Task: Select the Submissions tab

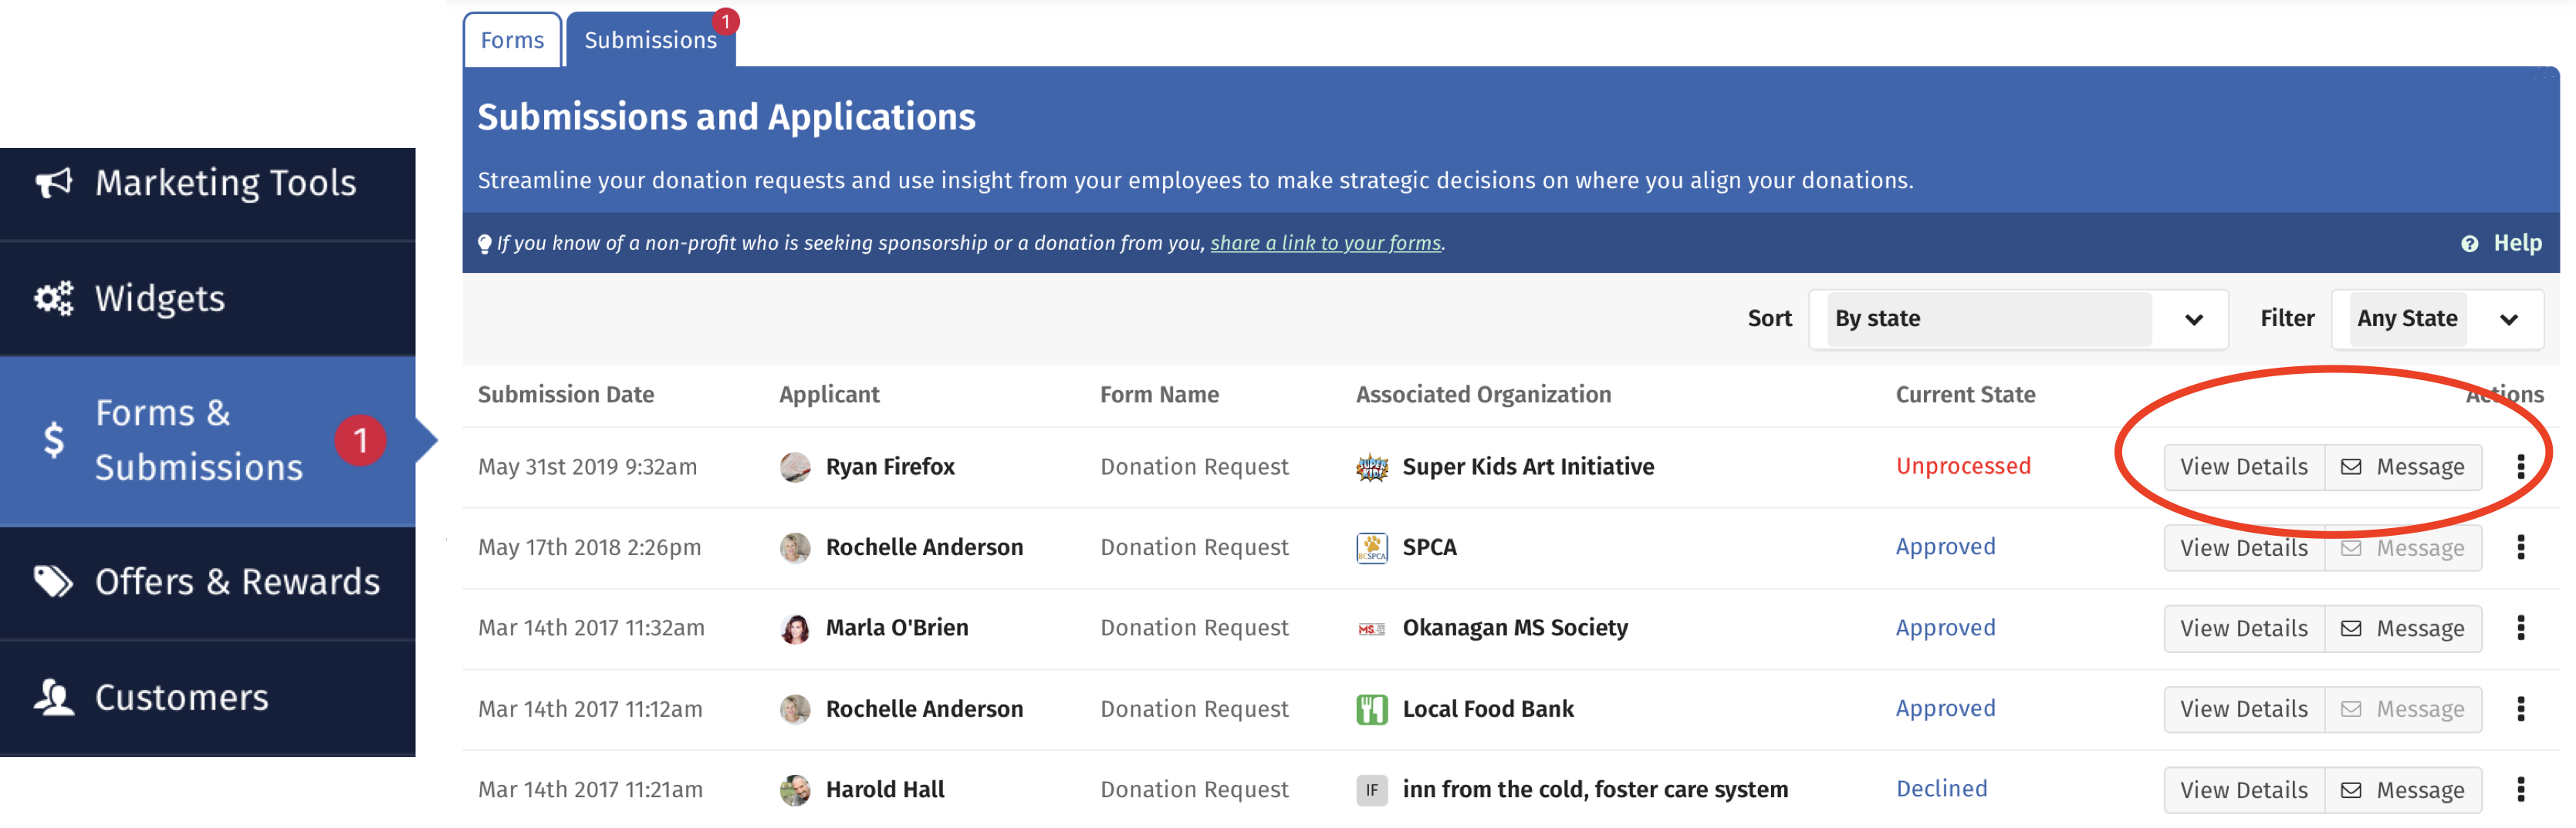Action: [x=651, y=40]
